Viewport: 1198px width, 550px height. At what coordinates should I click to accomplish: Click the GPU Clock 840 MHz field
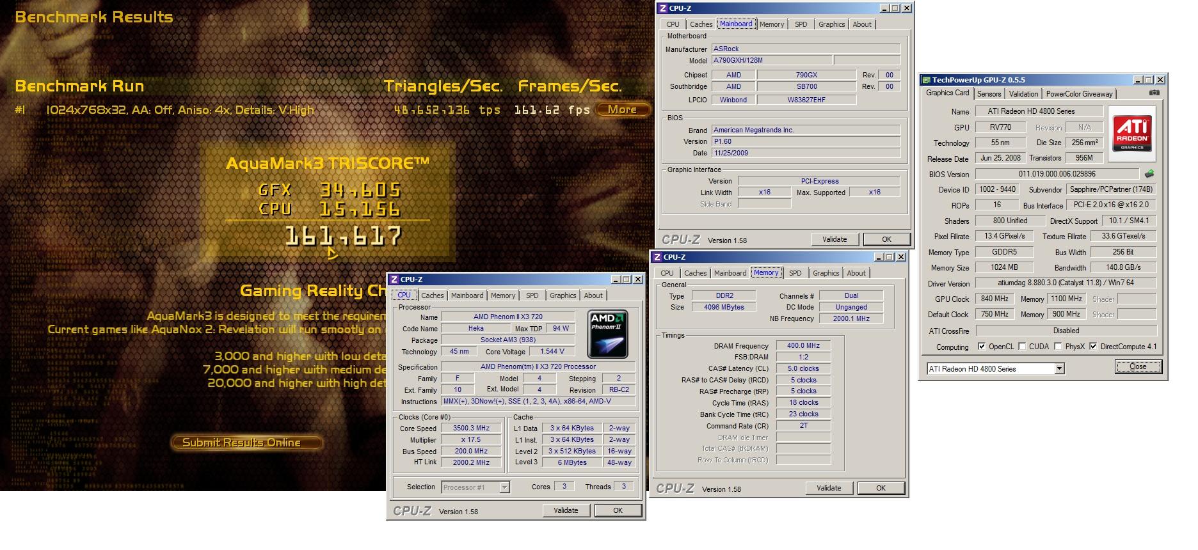click(994, 299)
